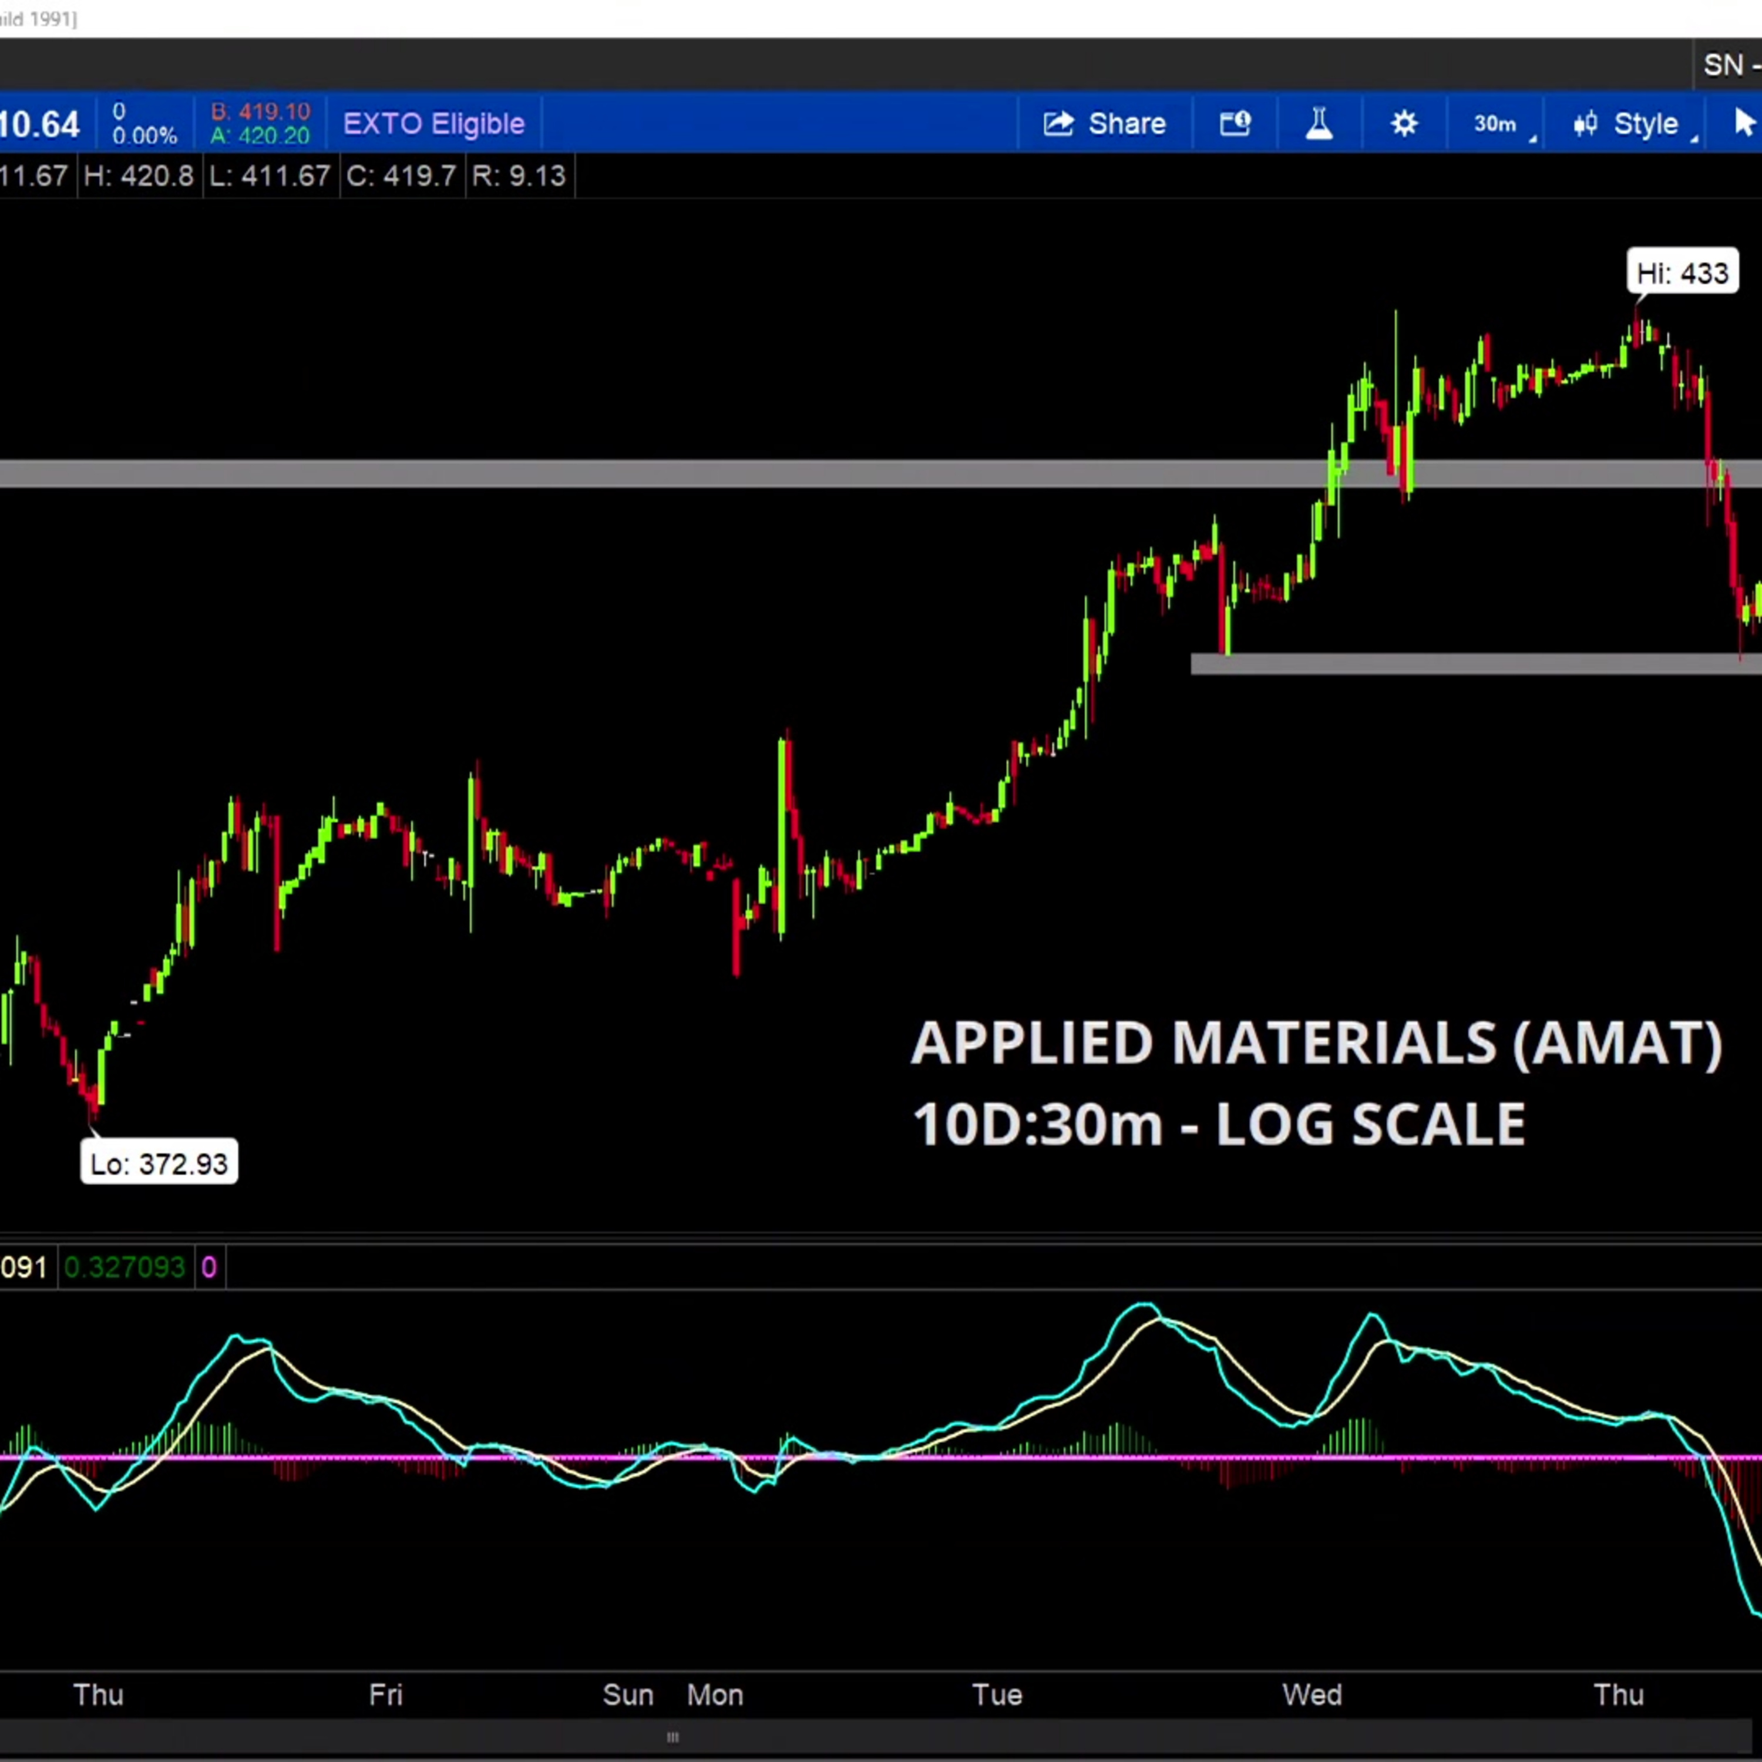Click the Wed label on time axis
This screenshot has height=1762, width=1762.
tap(1312, 1694)
